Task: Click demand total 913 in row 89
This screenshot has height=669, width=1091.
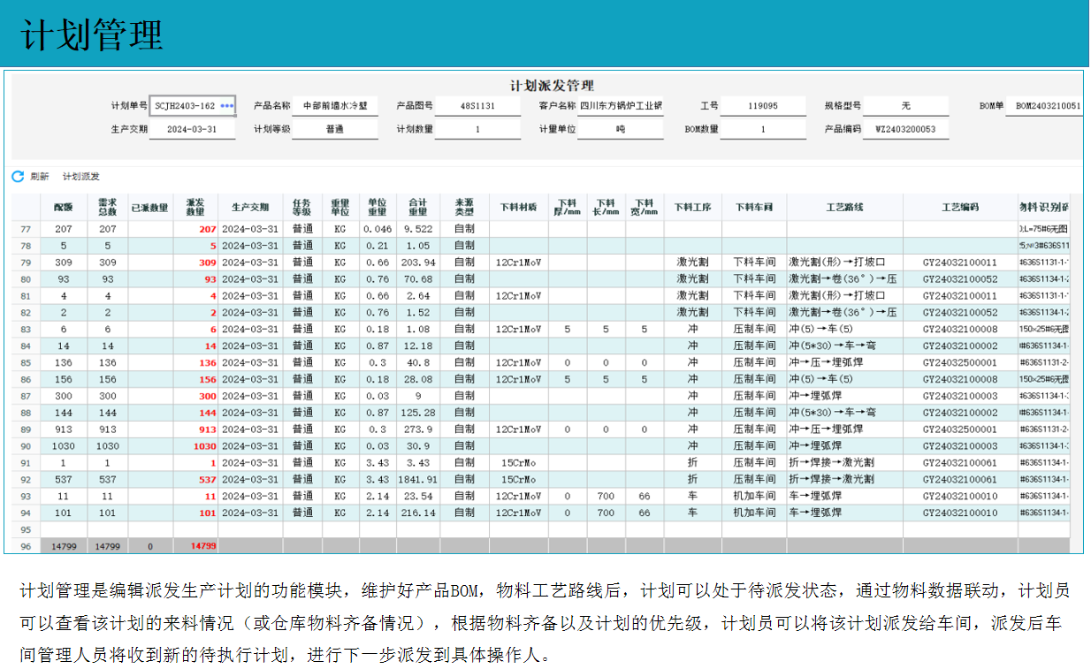Action: tap(107, 430)
